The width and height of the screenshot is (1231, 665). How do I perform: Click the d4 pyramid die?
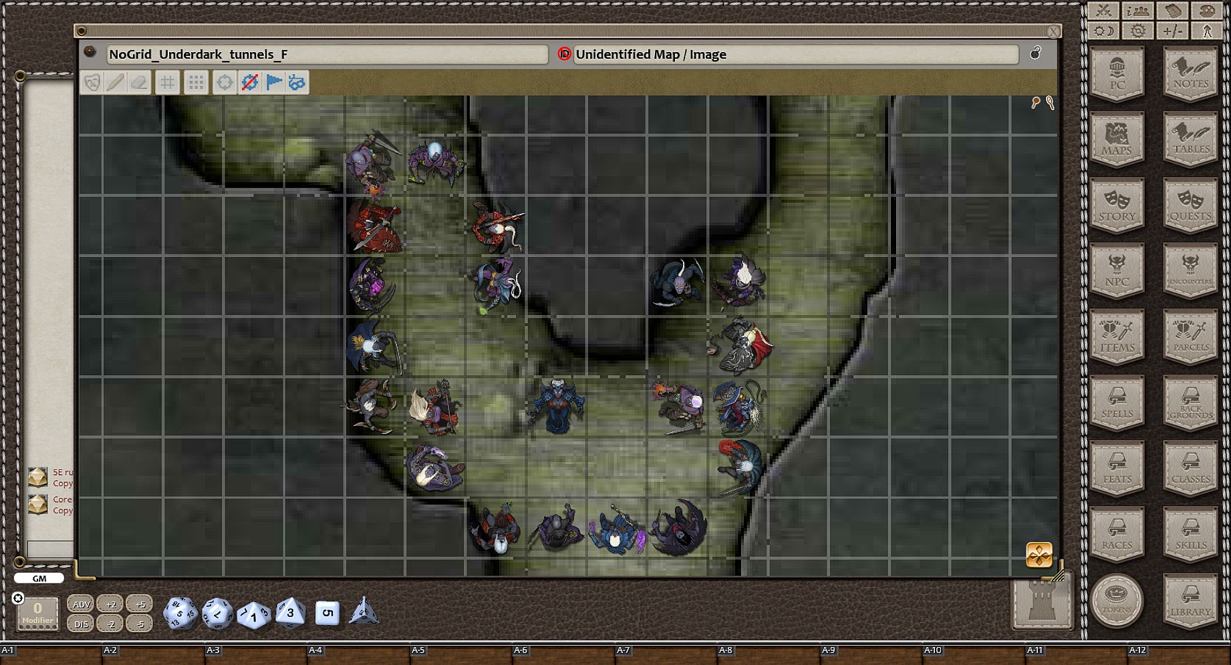[363, 612]
